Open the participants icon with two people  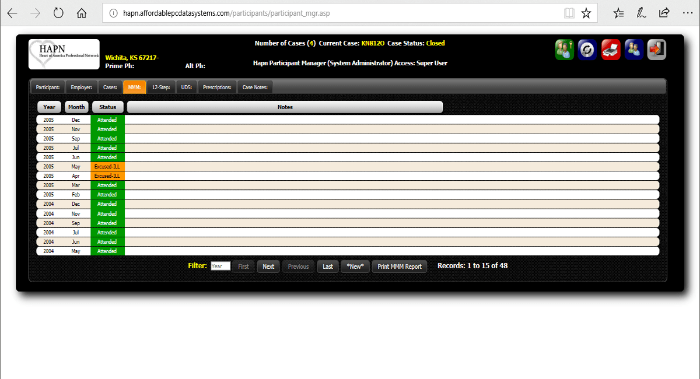pos(633,50)
